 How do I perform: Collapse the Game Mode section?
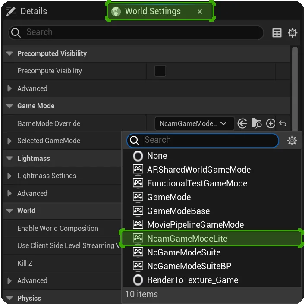coord(9,106)
